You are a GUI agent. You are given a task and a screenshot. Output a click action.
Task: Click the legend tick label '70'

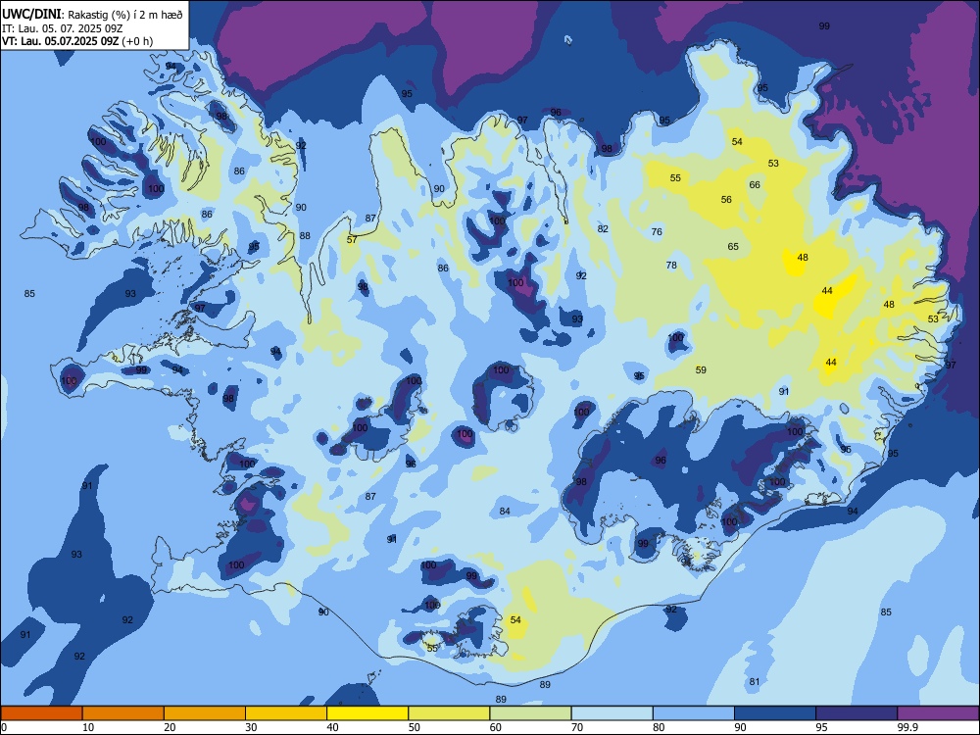tap(577, 727)
